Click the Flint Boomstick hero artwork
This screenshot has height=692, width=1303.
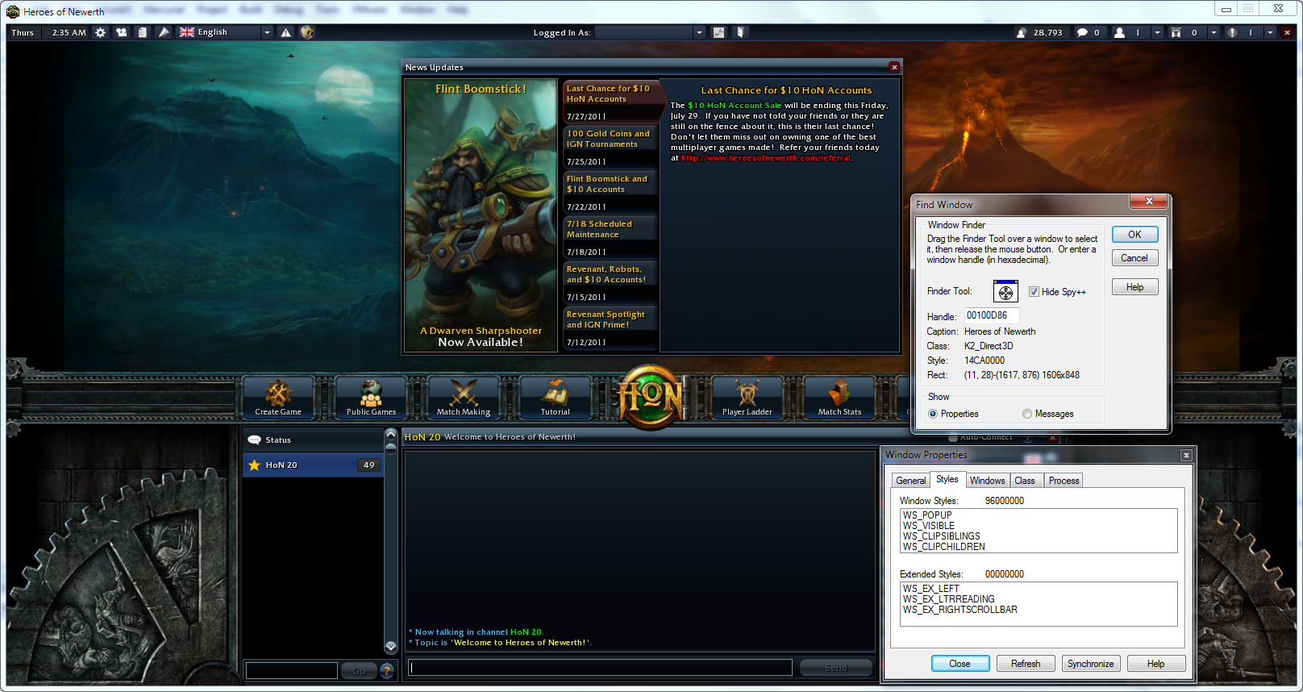coord(481,215)
